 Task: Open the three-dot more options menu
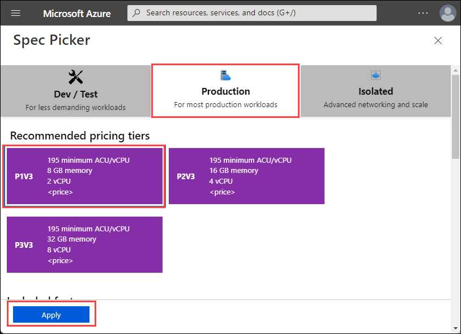423,13
